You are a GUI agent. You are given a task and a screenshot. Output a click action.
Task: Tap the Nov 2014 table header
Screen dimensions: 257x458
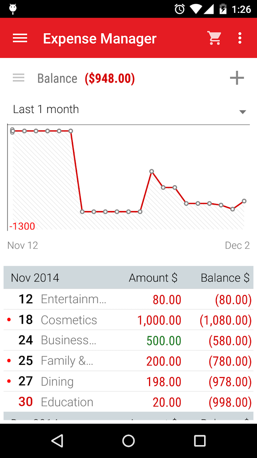(35, 278)
